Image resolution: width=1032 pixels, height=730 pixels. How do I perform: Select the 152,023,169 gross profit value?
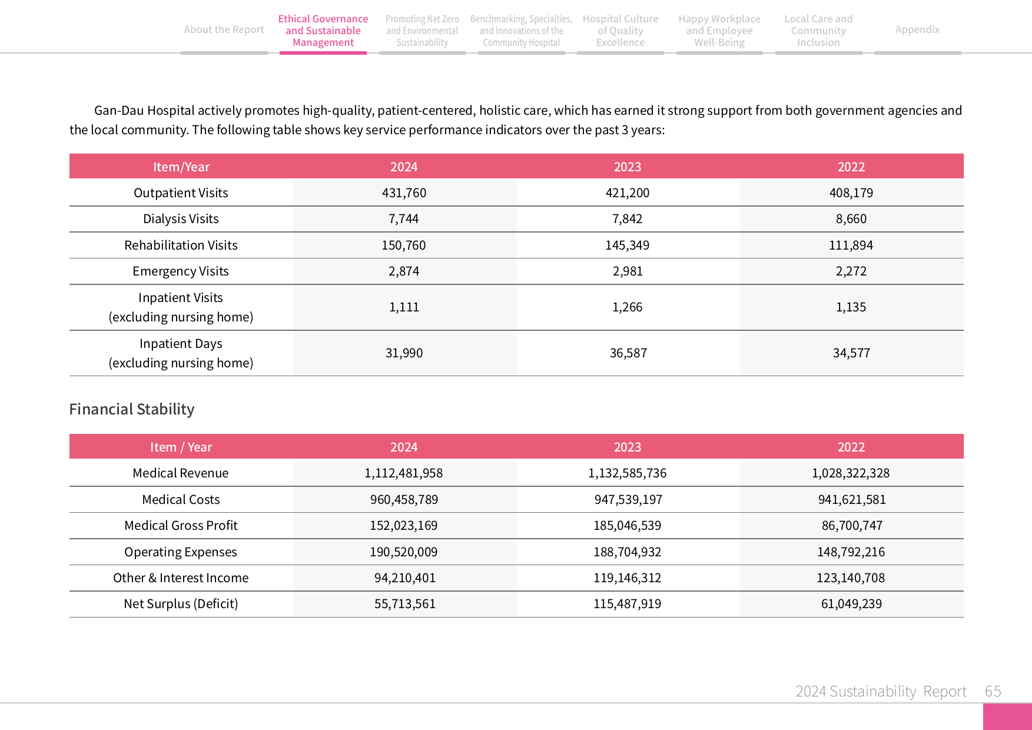(x=404, y=526)
